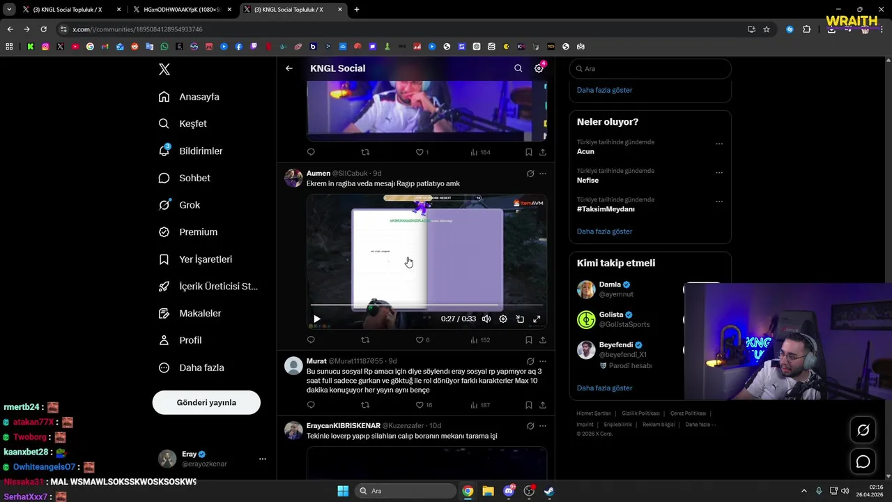This screenshot has width=892, height=502.
Task: Open community settings gear icon
Action: point(539,68)
